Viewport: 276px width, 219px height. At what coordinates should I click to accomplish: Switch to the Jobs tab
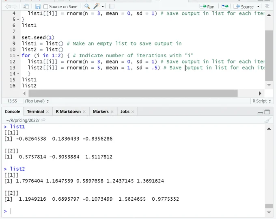(x=125, y=111)
